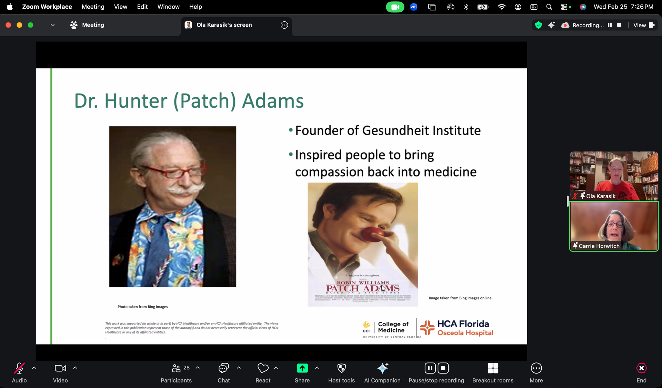Select Carrie Horwitch's video thumbnail
Image resolution: width=662 pixels, height=388 pixels.
(614, 226)
